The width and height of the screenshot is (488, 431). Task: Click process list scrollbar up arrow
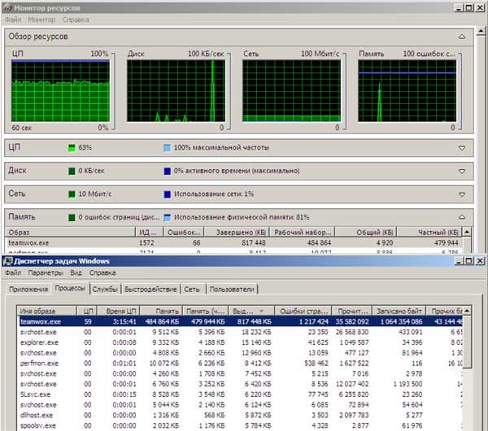pos(467,311)
